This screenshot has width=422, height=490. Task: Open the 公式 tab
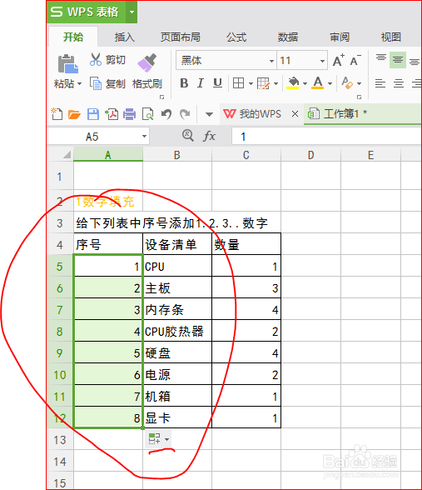tap(236, 37)
